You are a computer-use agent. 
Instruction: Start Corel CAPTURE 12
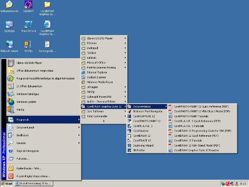144,116
